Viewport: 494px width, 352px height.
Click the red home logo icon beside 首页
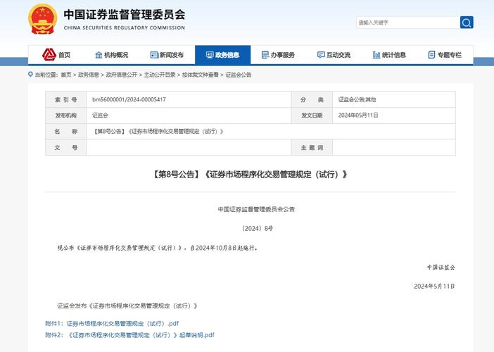point(49,54)
